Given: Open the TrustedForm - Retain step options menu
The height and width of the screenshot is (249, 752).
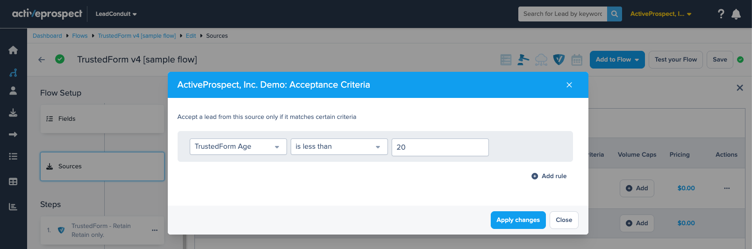Looking at the screenshot, I should point(155,230).
